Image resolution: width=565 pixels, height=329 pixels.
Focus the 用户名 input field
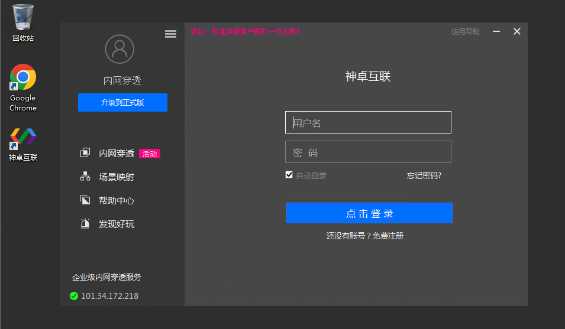point(368,122)
